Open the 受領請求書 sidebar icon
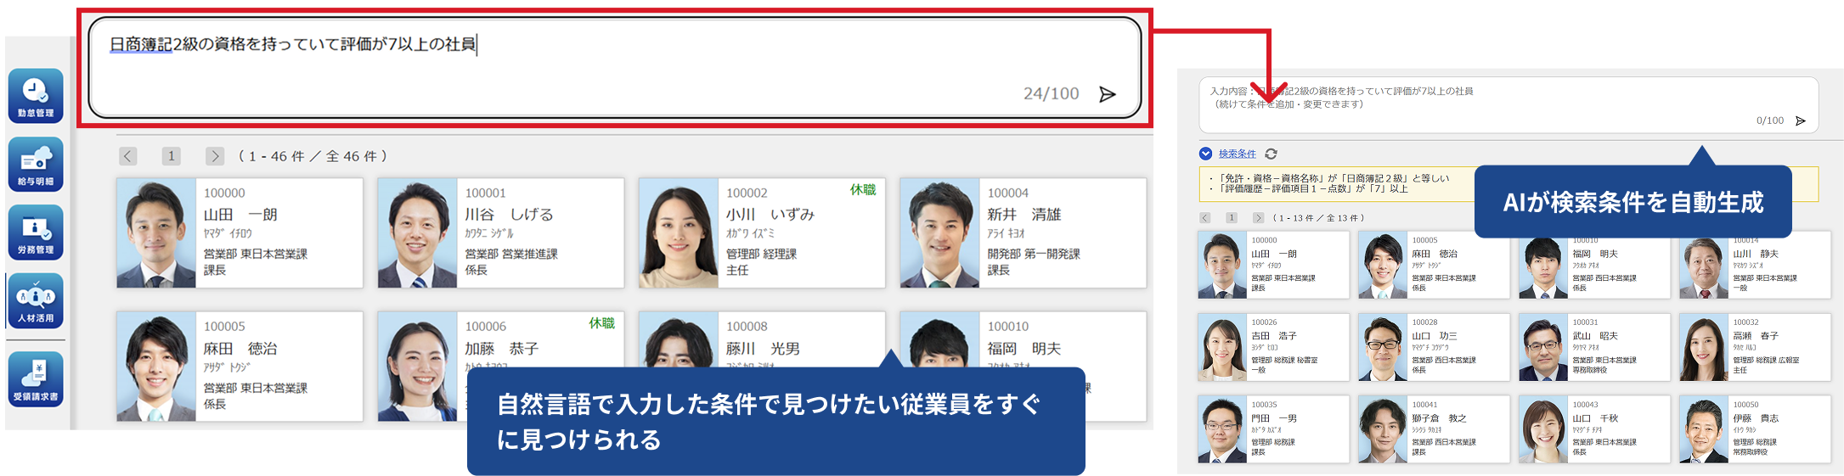This screenshot has width=1844, height=476. tap(36, 378)
